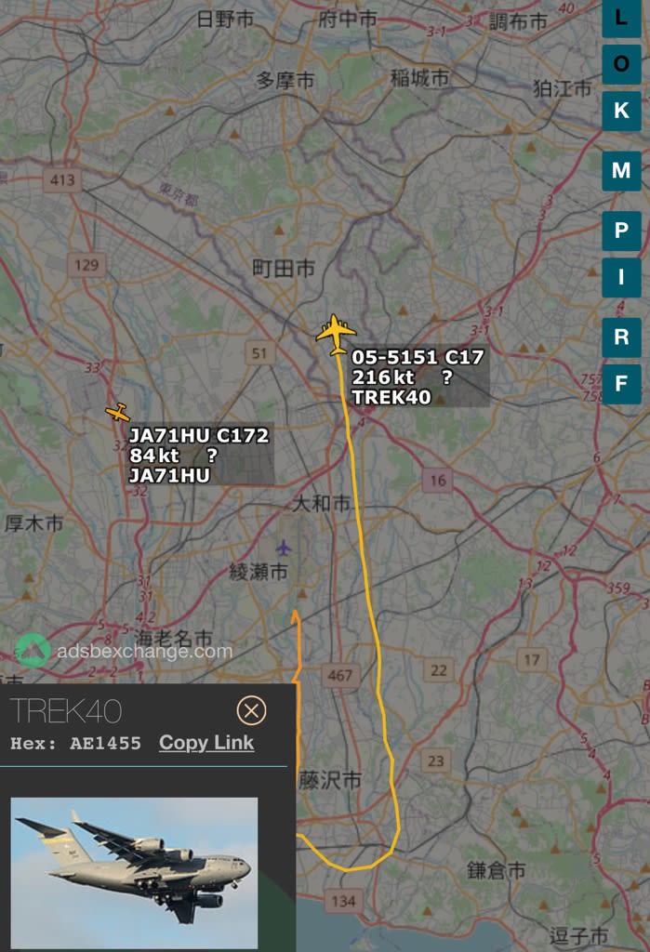This screenshot has height=952, width=650.
Task: Toggle the K map button
Action: coord(621,112)
